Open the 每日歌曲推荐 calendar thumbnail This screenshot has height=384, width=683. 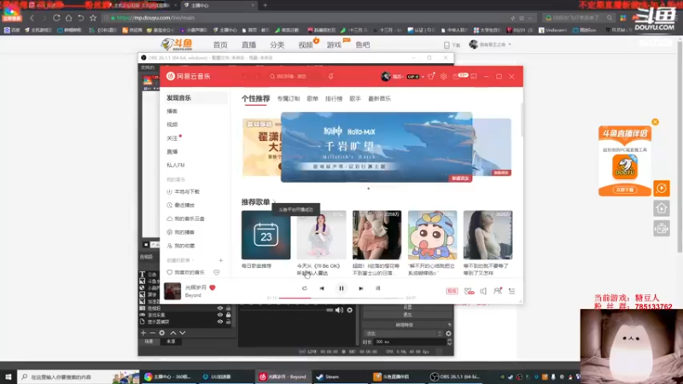(266, 236)
